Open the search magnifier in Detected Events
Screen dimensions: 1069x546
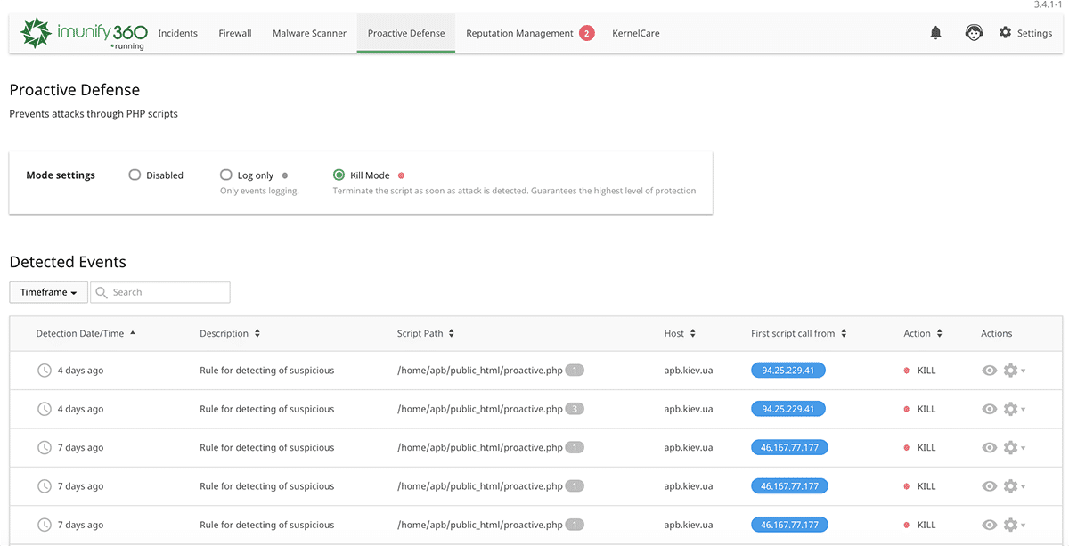tap(101, 292)
